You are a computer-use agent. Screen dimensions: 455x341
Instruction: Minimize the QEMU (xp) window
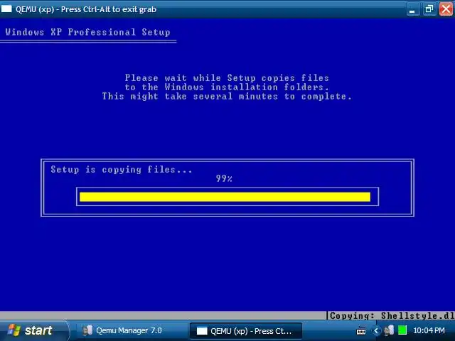tap(412, 9)
